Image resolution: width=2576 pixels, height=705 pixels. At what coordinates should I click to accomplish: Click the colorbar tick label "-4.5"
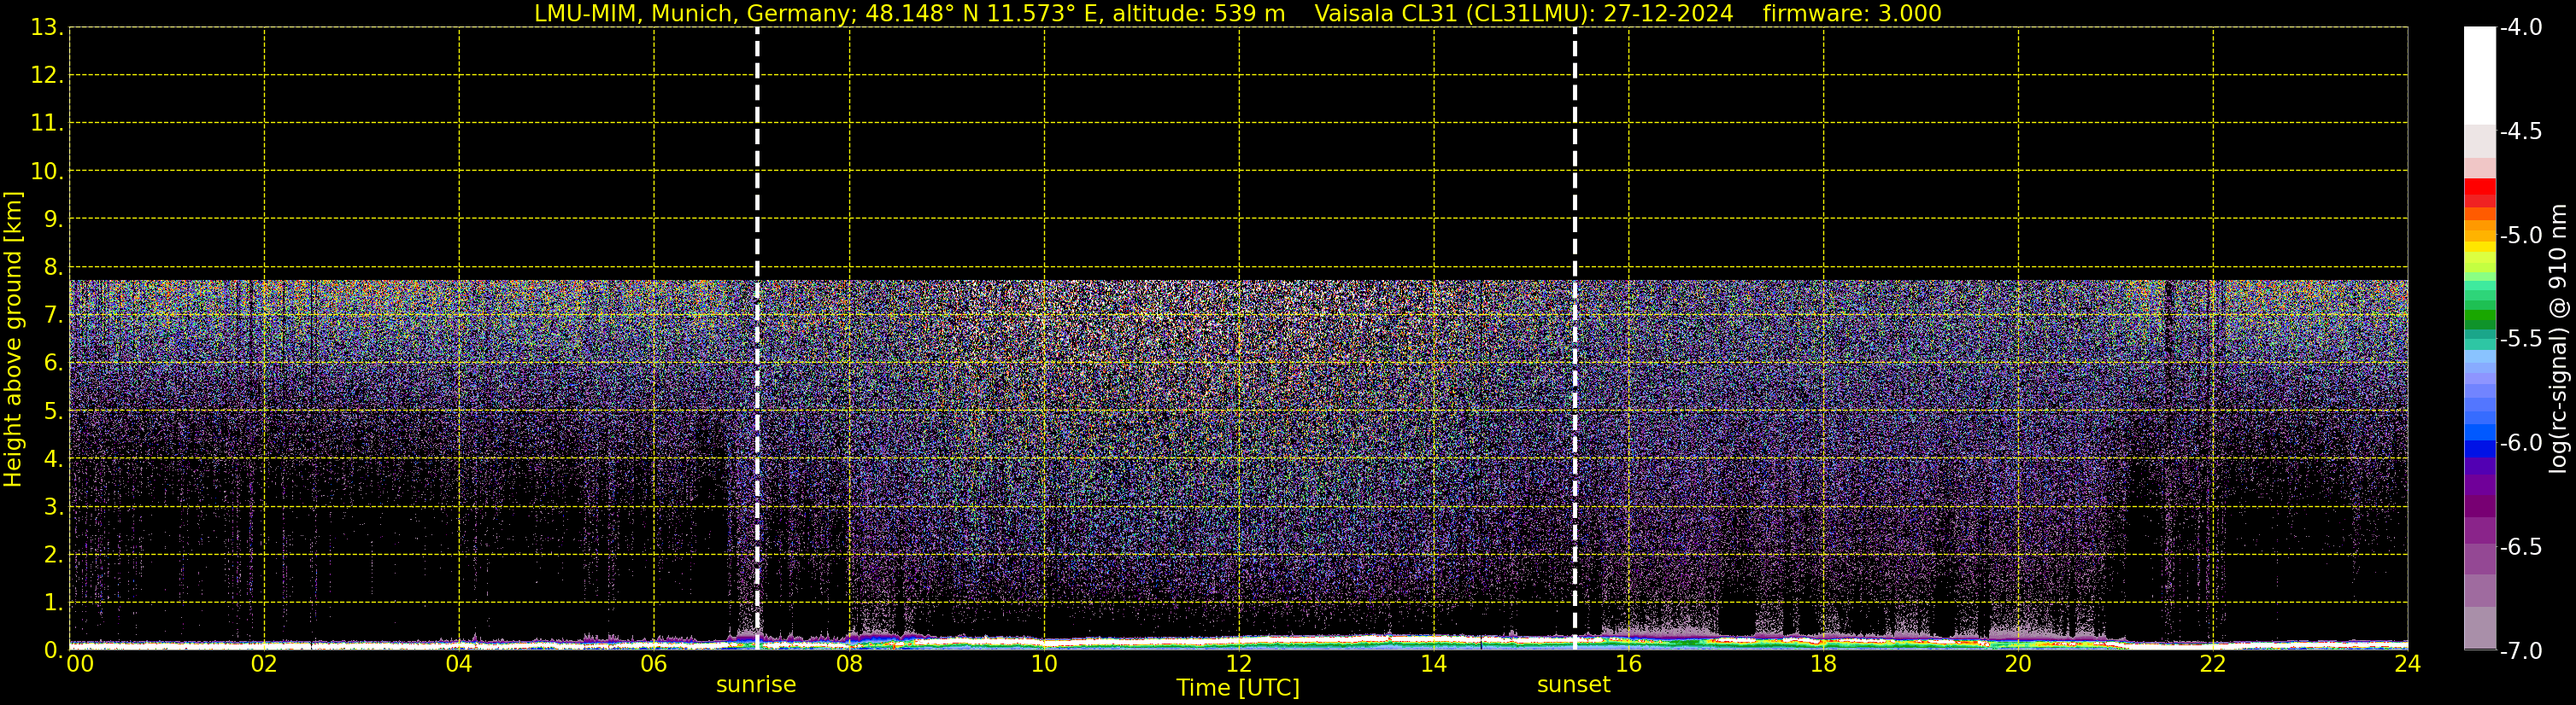(x=2520, y=131)
